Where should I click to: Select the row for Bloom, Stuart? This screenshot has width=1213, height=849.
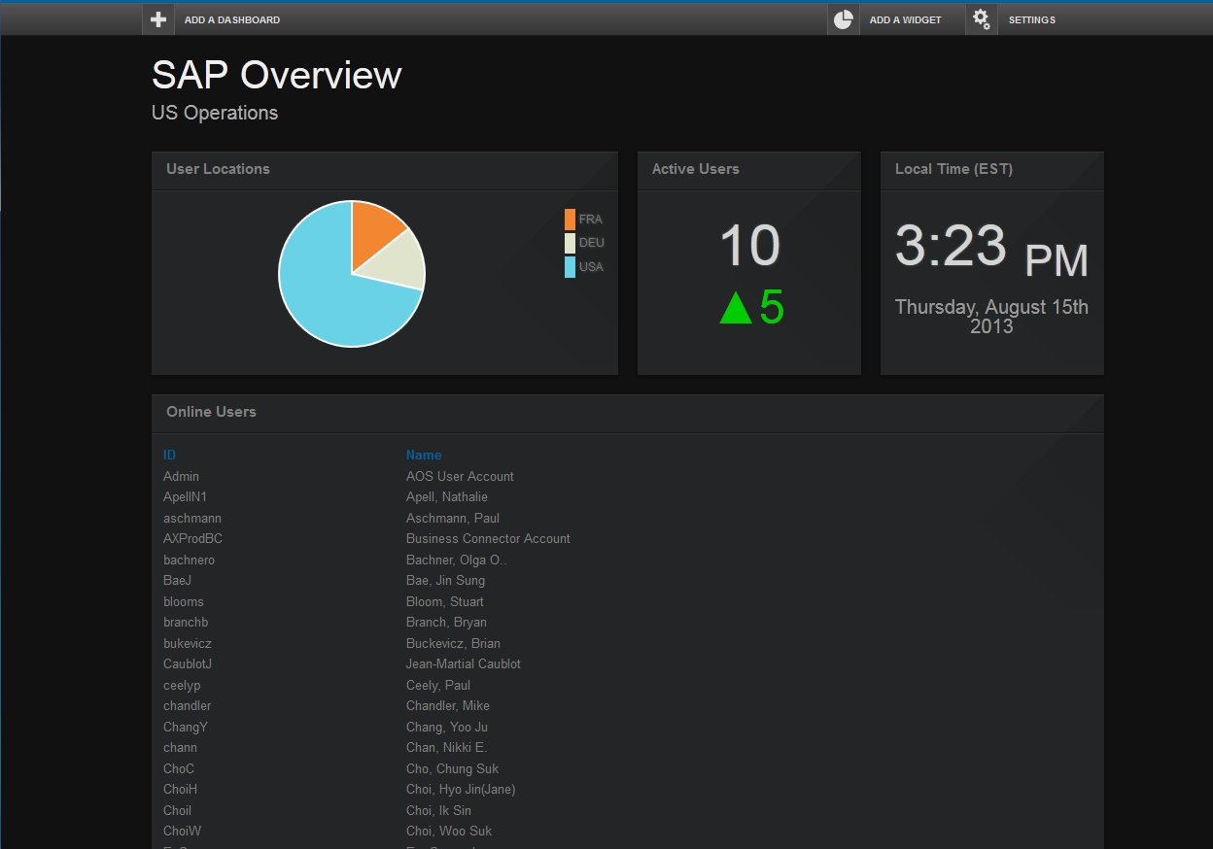[x=444, y=600]
